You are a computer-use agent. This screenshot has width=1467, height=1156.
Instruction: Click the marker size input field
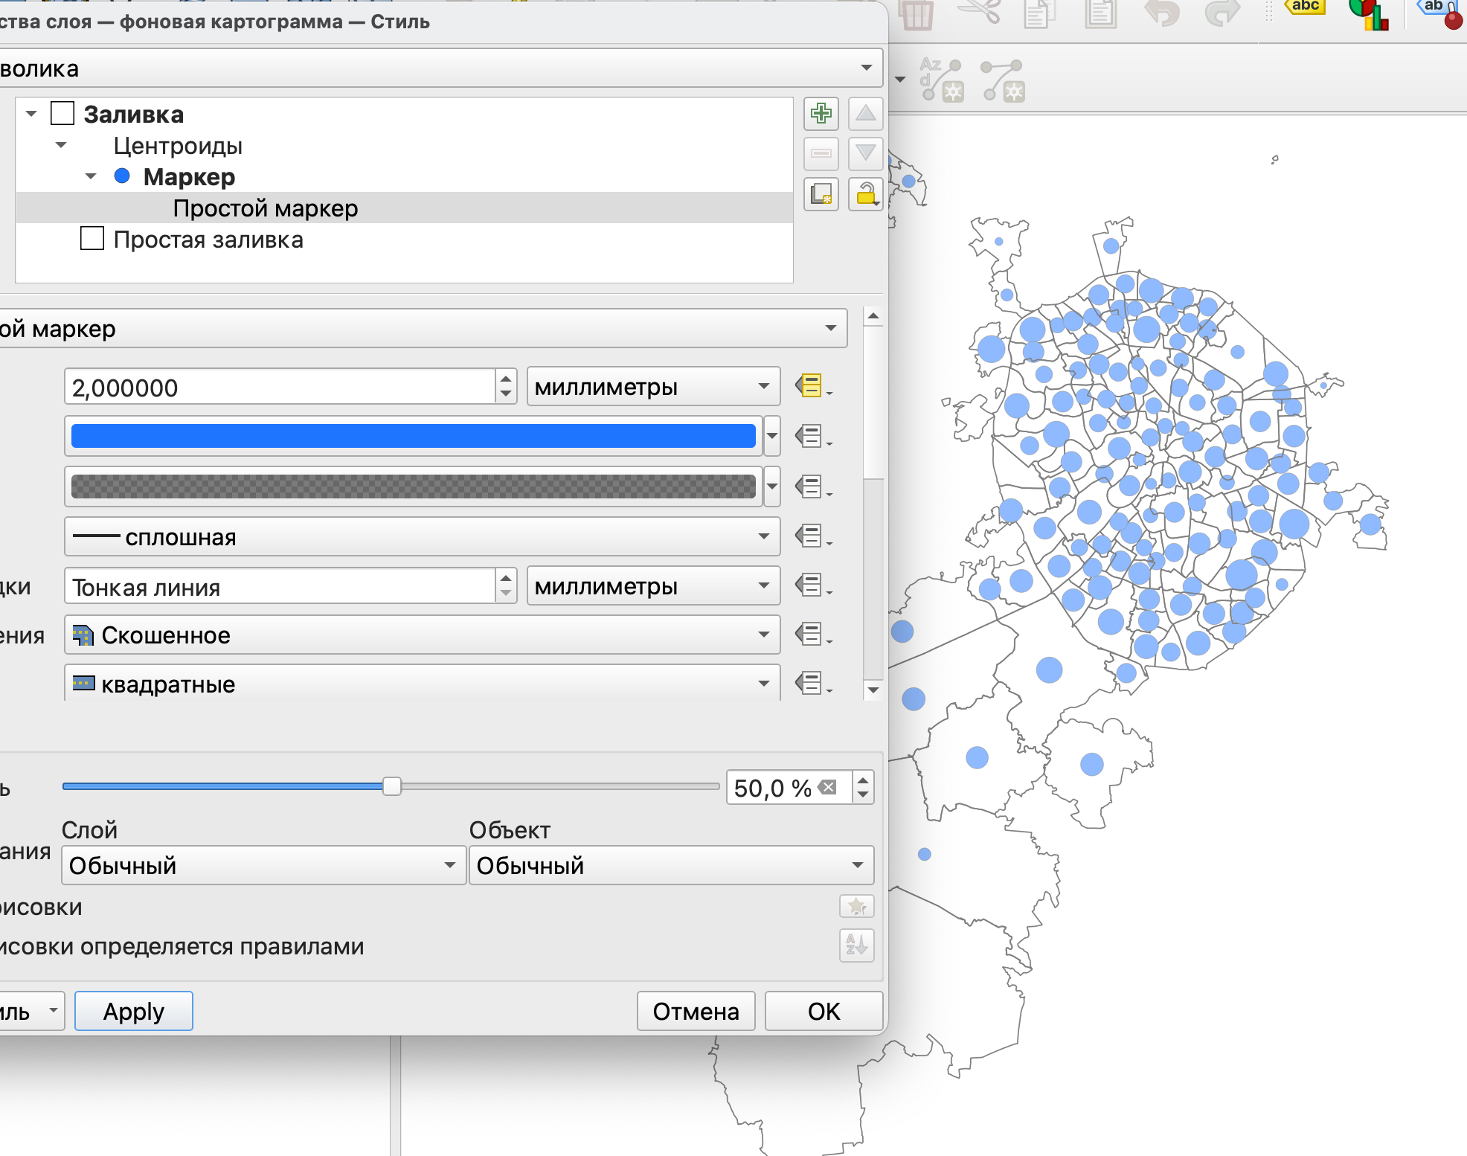coord(279,387)
